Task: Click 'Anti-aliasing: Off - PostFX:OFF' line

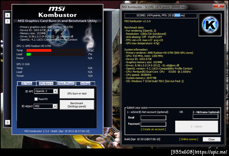Action: click(x=144, y=37)
